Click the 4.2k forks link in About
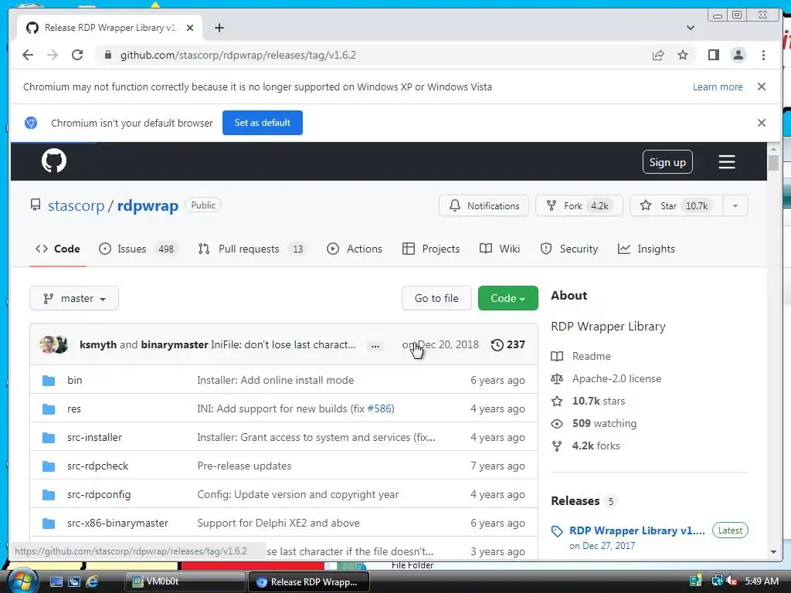 (x=596, y=446)
